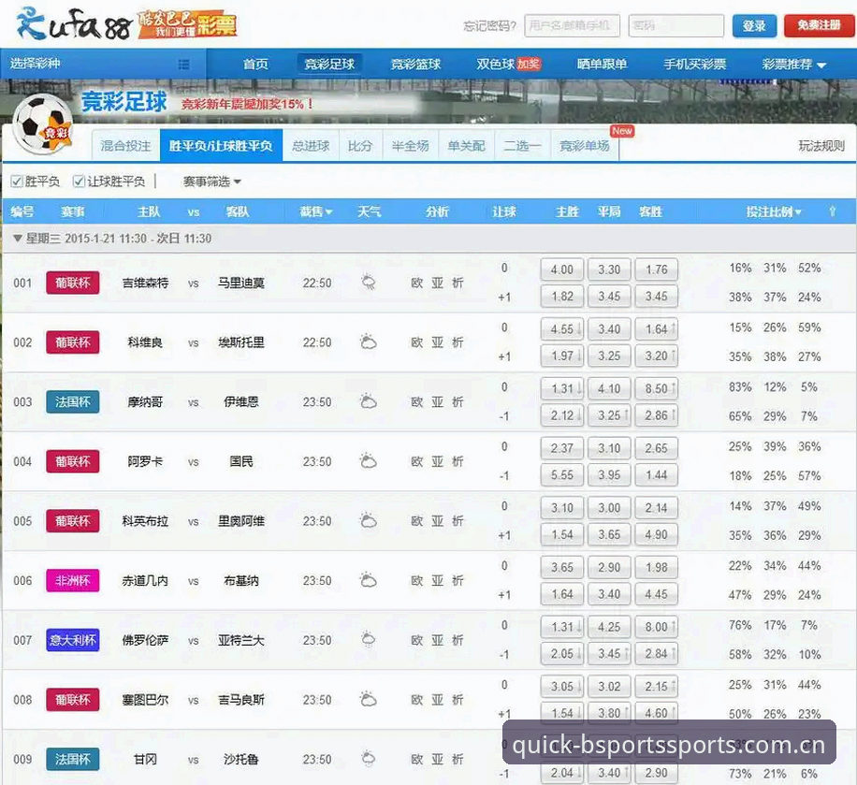This screenshot has width=857, height=785.
Task: Select away odds 1.98 for match 006
Action: pos(657,567)
